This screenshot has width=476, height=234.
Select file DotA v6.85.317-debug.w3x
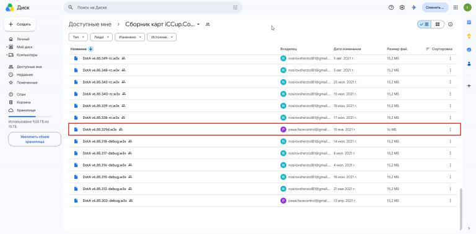(263, 153)
